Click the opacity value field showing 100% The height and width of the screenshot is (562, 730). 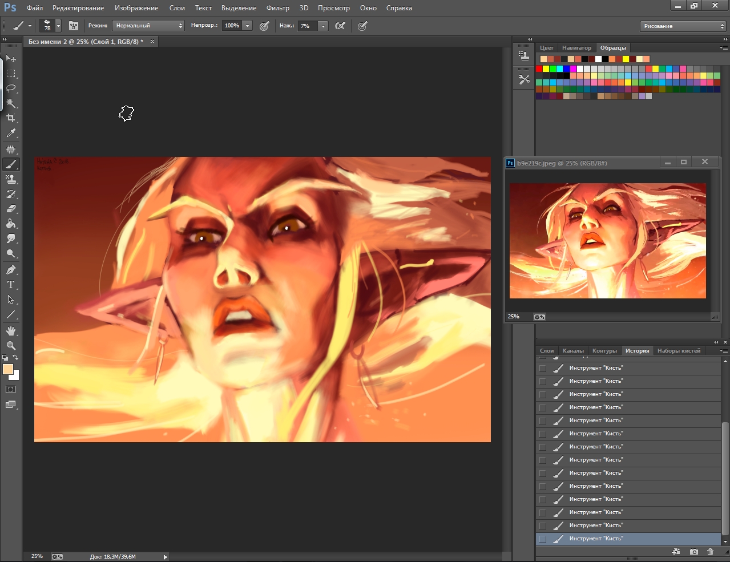(232, 26)
